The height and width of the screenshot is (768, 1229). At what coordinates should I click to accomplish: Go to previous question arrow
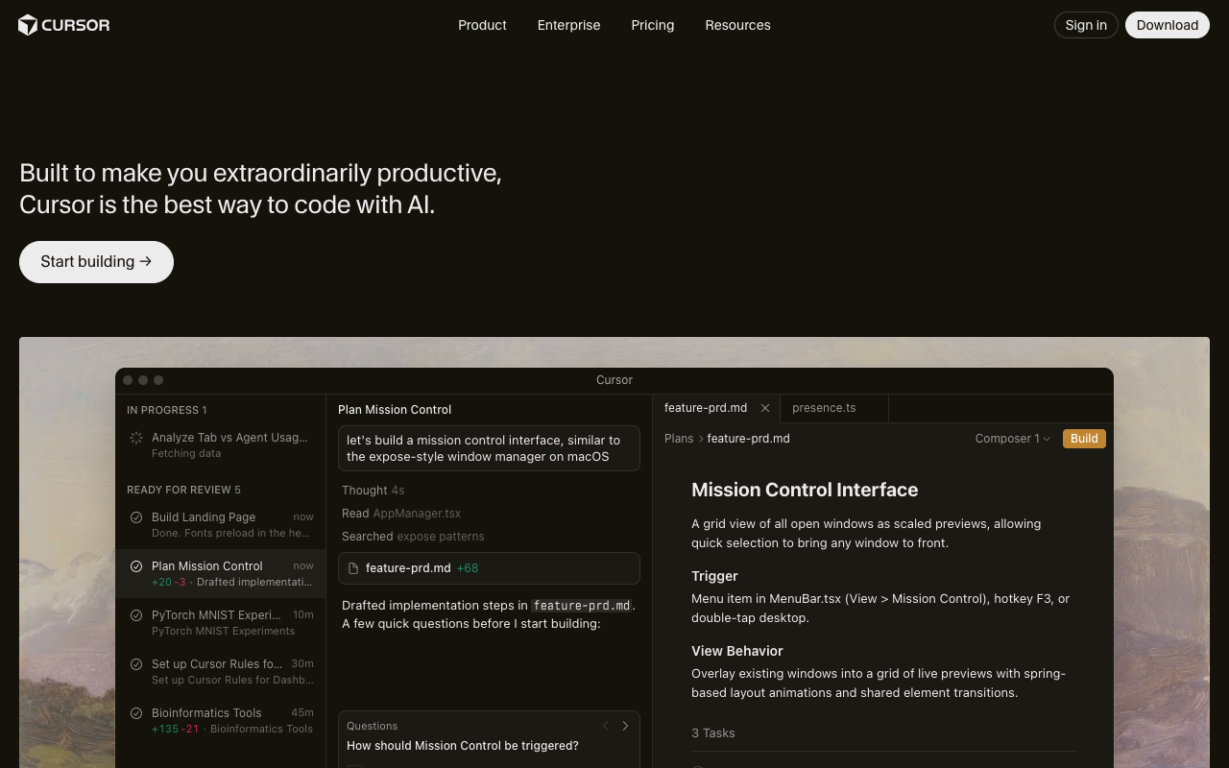(x=606, y=726)
